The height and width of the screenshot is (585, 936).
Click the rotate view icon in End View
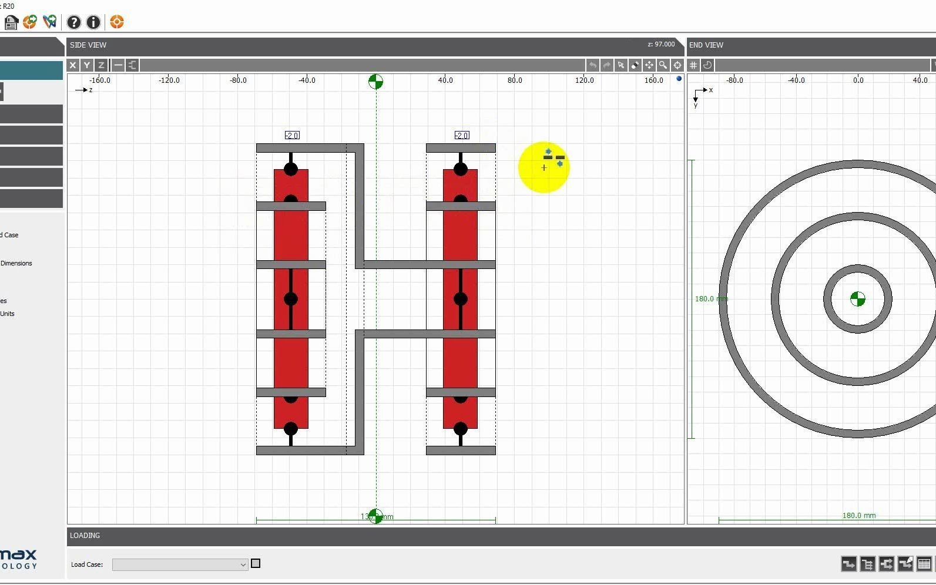tap(707, 65)
